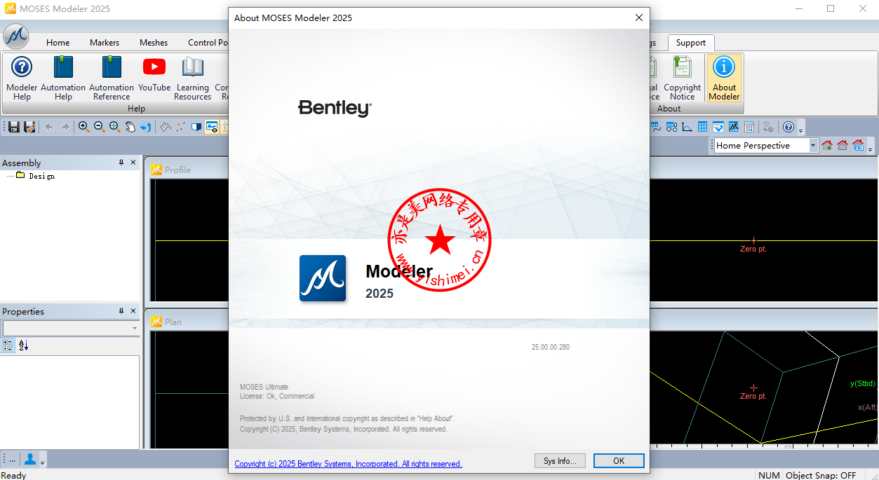
Task: Switch to the Meshes ribbon tab
Action: (154, 43)
